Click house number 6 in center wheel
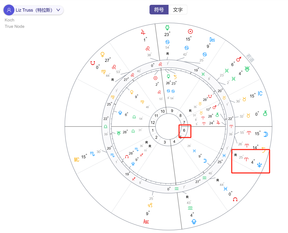This screenshot has width=288, height=233. 184,130
